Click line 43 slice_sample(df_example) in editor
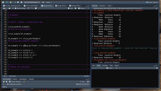 click(x=20, y=34)
